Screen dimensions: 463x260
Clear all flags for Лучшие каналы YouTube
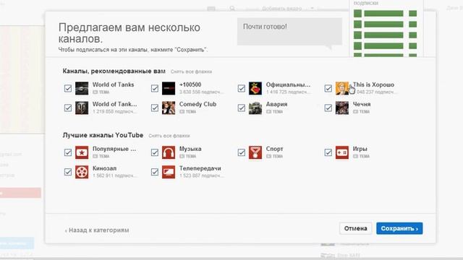coord(169,136)
